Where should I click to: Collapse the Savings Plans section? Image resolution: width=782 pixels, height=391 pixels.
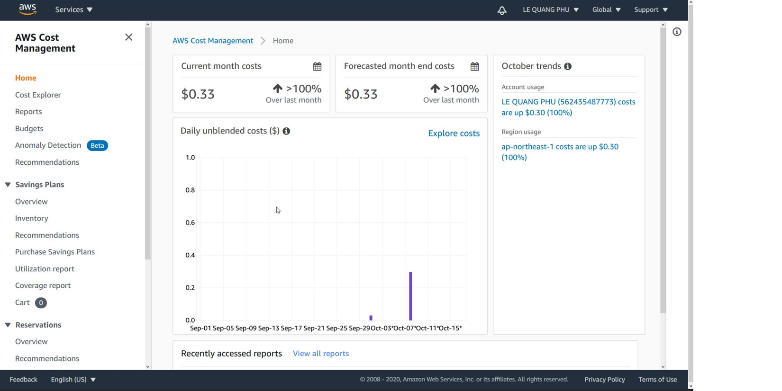coord(8,185)
